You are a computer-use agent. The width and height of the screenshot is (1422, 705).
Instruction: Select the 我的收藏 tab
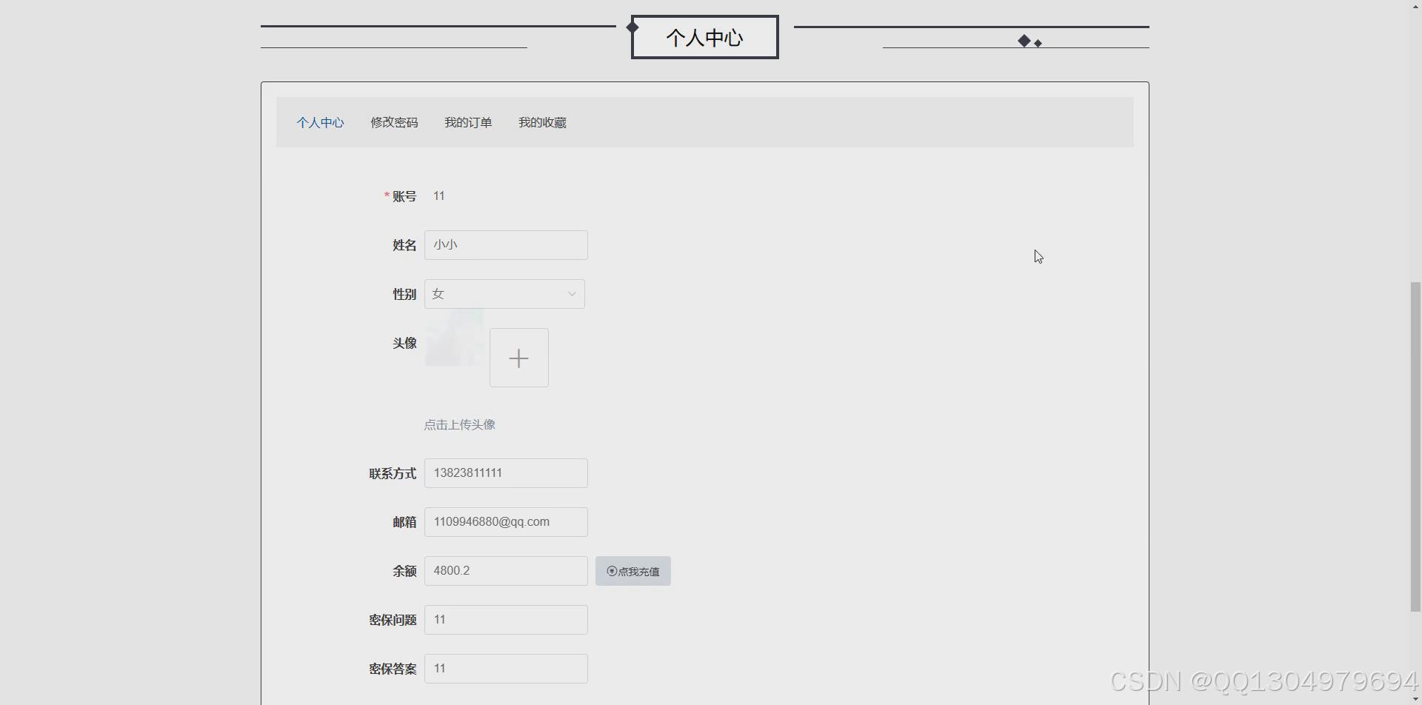(x=542, y=122)
